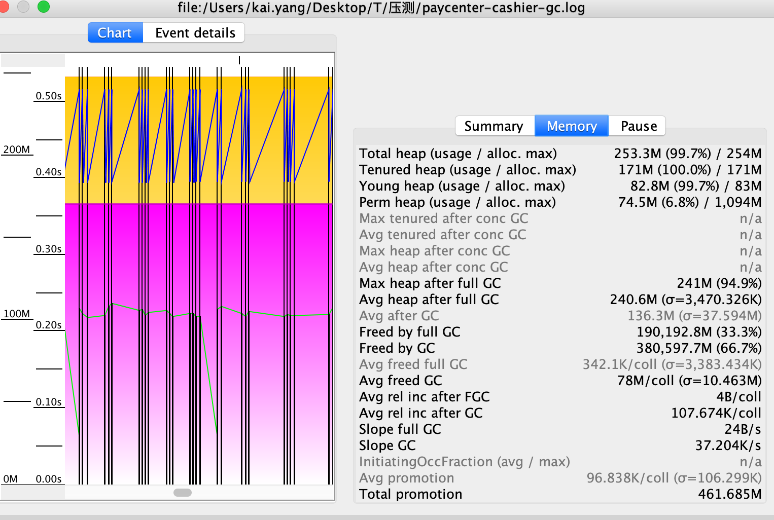The width and height of the screenshot is (774, 520).
Task: Click the value '380,597.7M (66.7%)'
Action: click(x=699, y=348)
